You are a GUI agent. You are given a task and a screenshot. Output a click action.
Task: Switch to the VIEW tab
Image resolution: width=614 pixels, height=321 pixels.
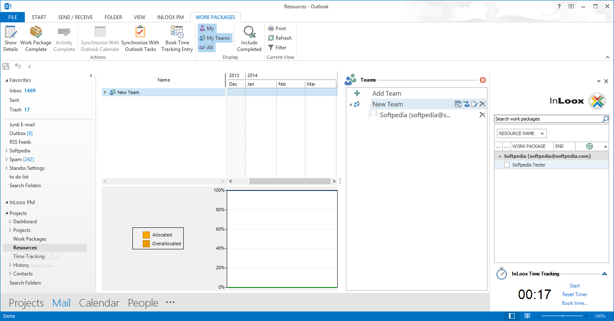[x=139, y=17]
